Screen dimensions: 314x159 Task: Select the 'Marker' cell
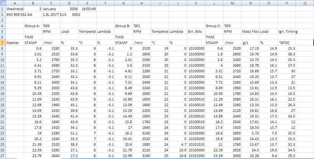pos(15,43)
